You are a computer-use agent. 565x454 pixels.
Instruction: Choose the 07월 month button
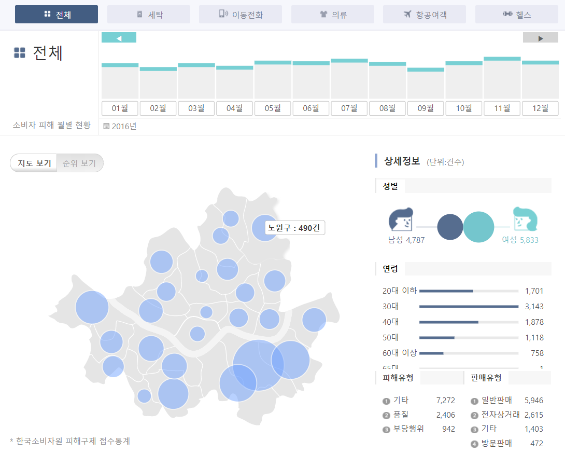349,108
